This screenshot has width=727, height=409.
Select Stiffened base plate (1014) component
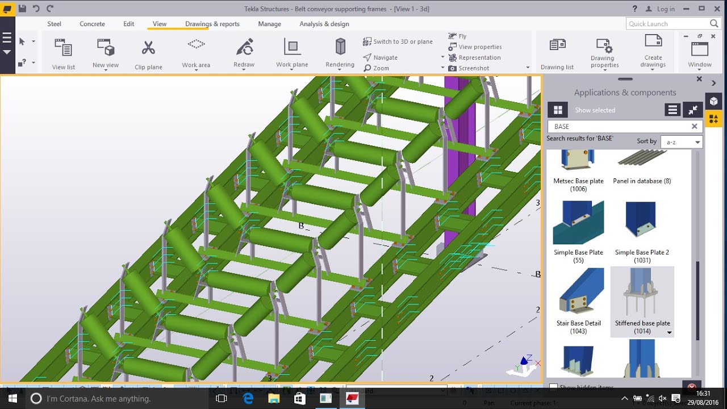click(642, 302)
